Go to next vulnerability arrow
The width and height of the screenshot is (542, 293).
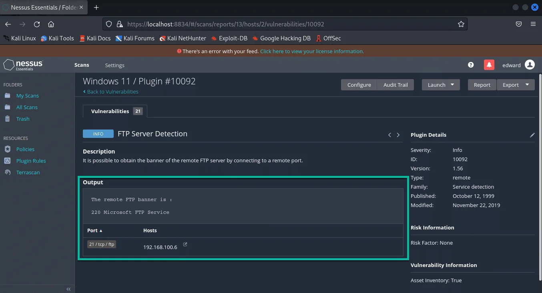coord(398,135)
